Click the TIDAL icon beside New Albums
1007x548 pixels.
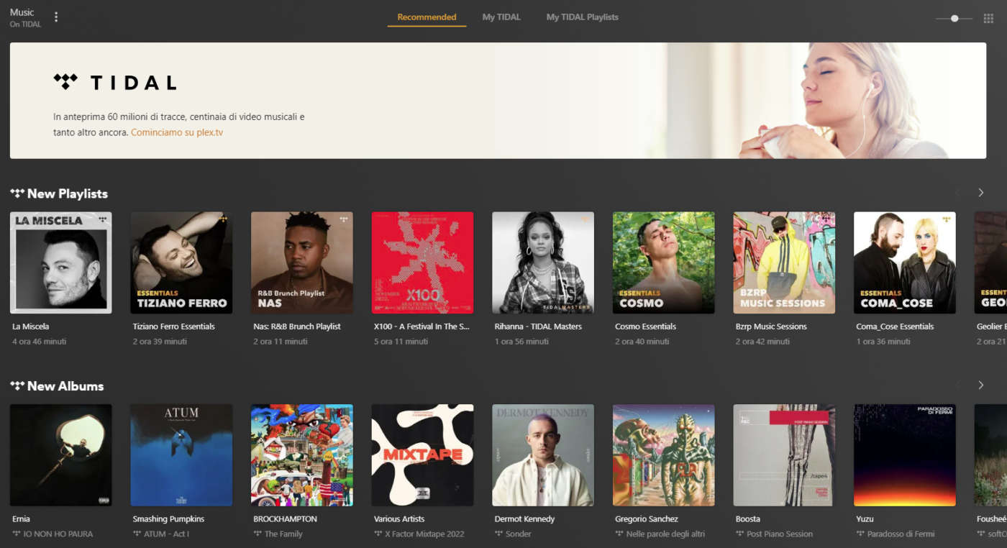(17, 386)
